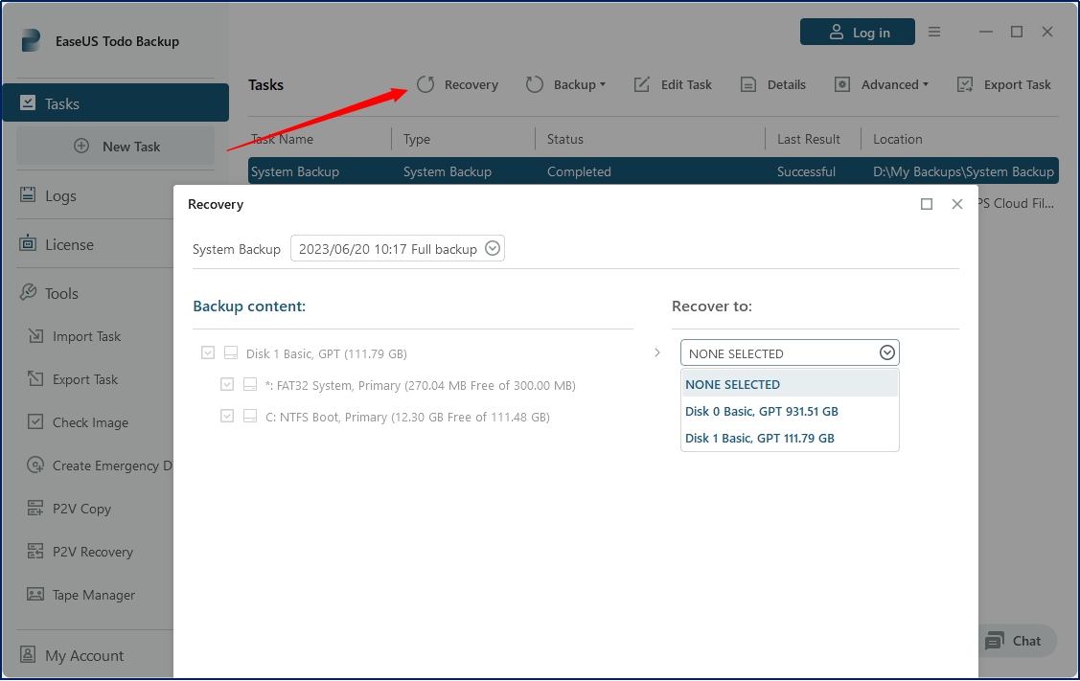This screenshot has width=1080, height=681.
Task: Click the C: NTFS Boot partition label
Action: (407, 417)
